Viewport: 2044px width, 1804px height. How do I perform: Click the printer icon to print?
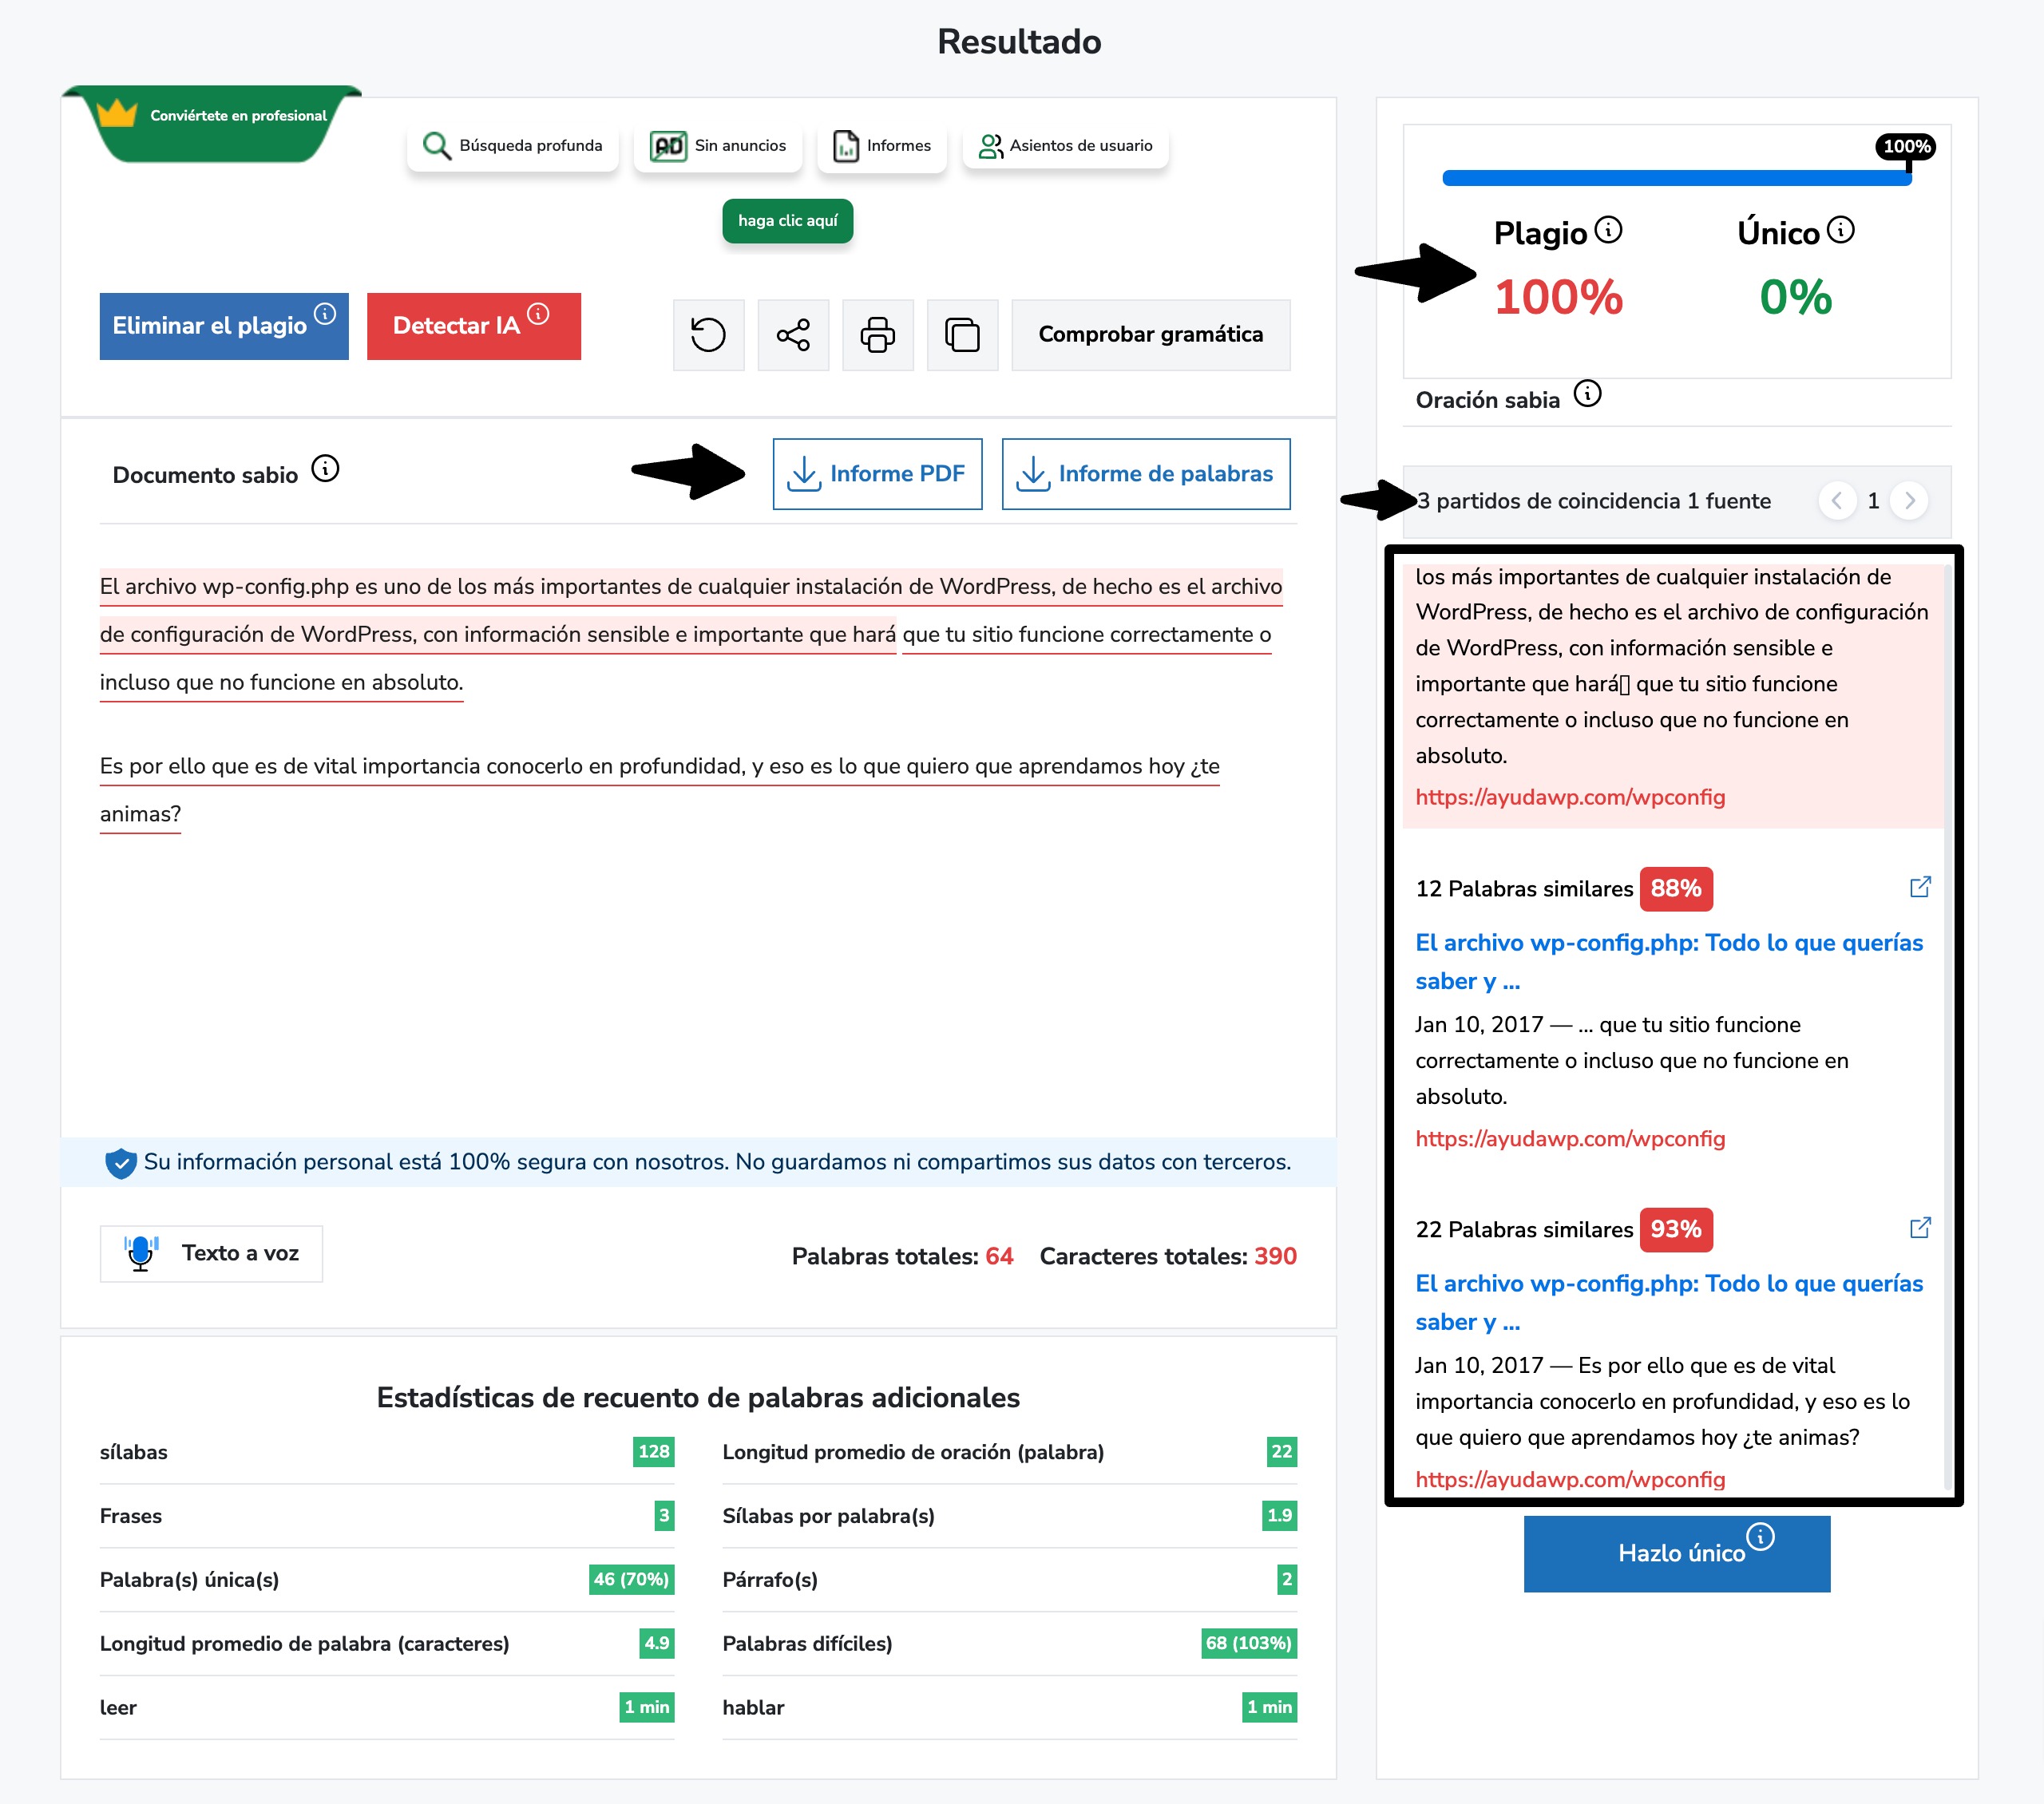877,334
